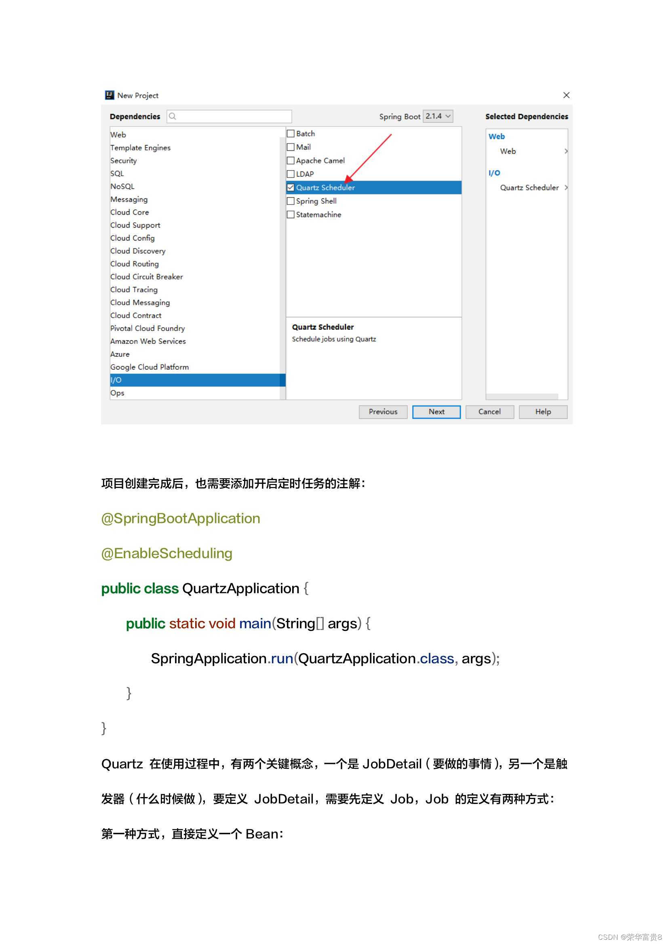Screen dimensions: 668x945
Task: Select the Web category
Action: tap(118, 135)
